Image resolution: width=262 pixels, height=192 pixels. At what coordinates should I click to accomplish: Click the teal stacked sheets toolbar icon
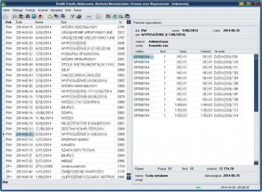pos(115,16)
